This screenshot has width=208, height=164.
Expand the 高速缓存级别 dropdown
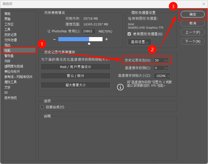pos(166,68)
